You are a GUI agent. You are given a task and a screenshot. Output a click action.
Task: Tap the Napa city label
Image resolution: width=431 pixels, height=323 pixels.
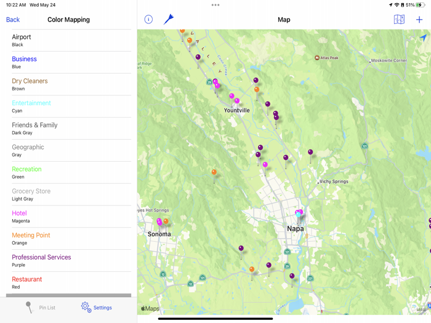(295, 228)
